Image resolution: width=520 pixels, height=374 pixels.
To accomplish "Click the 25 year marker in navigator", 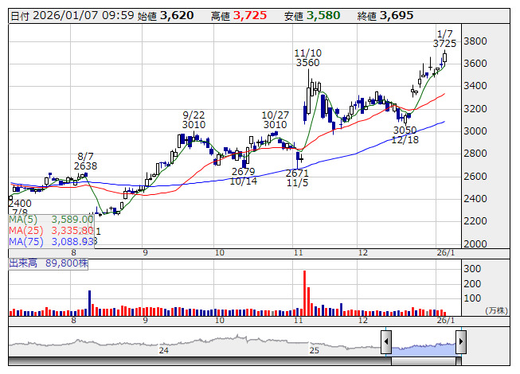I will (x=314, y=349).
